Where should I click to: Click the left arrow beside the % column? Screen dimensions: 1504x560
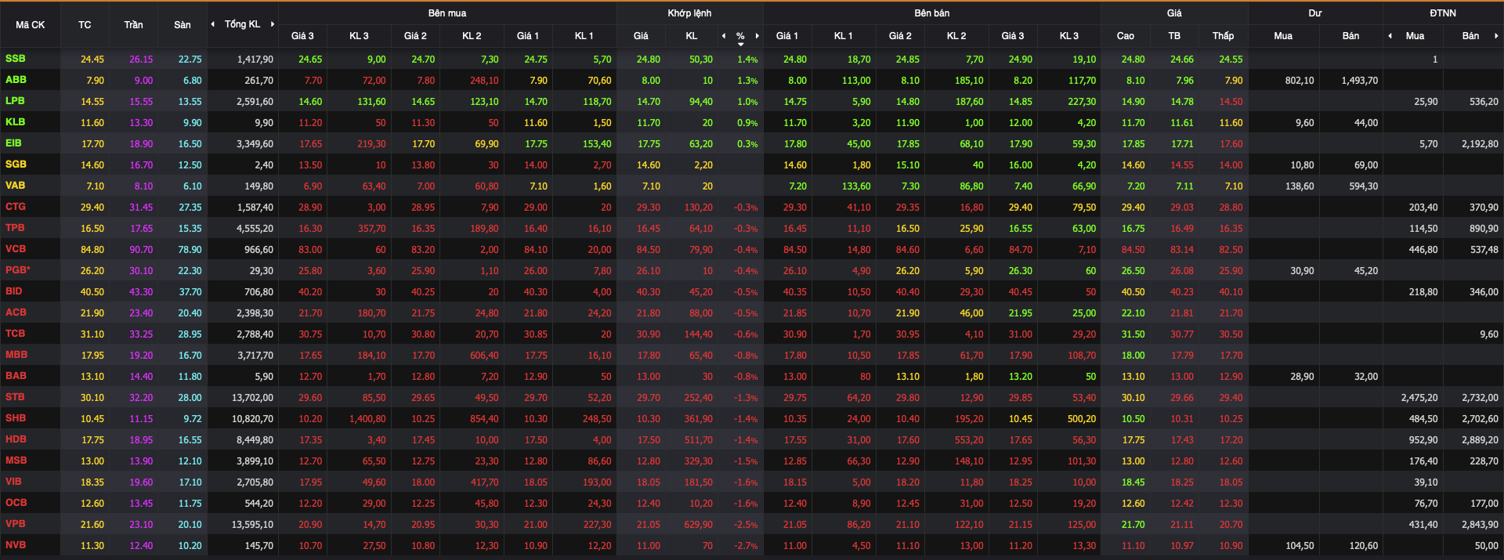[724, 36]
